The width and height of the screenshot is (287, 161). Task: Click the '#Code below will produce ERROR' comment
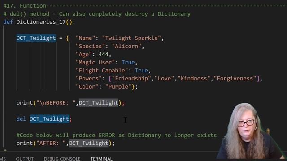click(x=117, y=135)
